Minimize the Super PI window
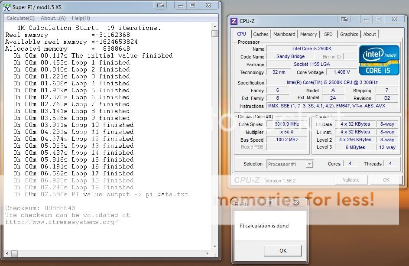409x266 pixels. pos(181,6)
